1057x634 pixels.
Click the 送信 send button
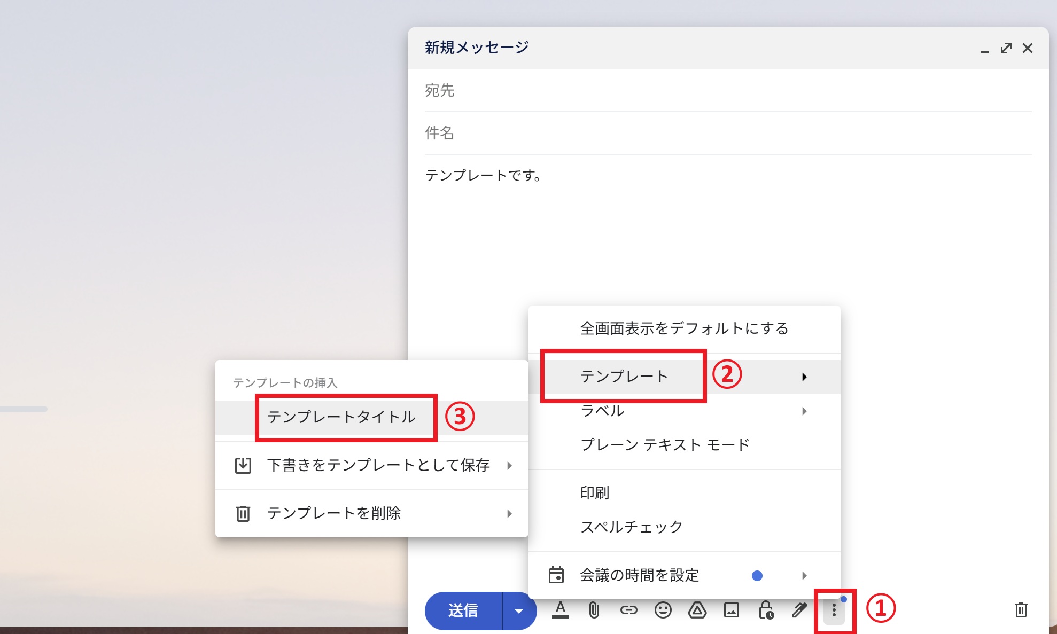pos(463,611)
